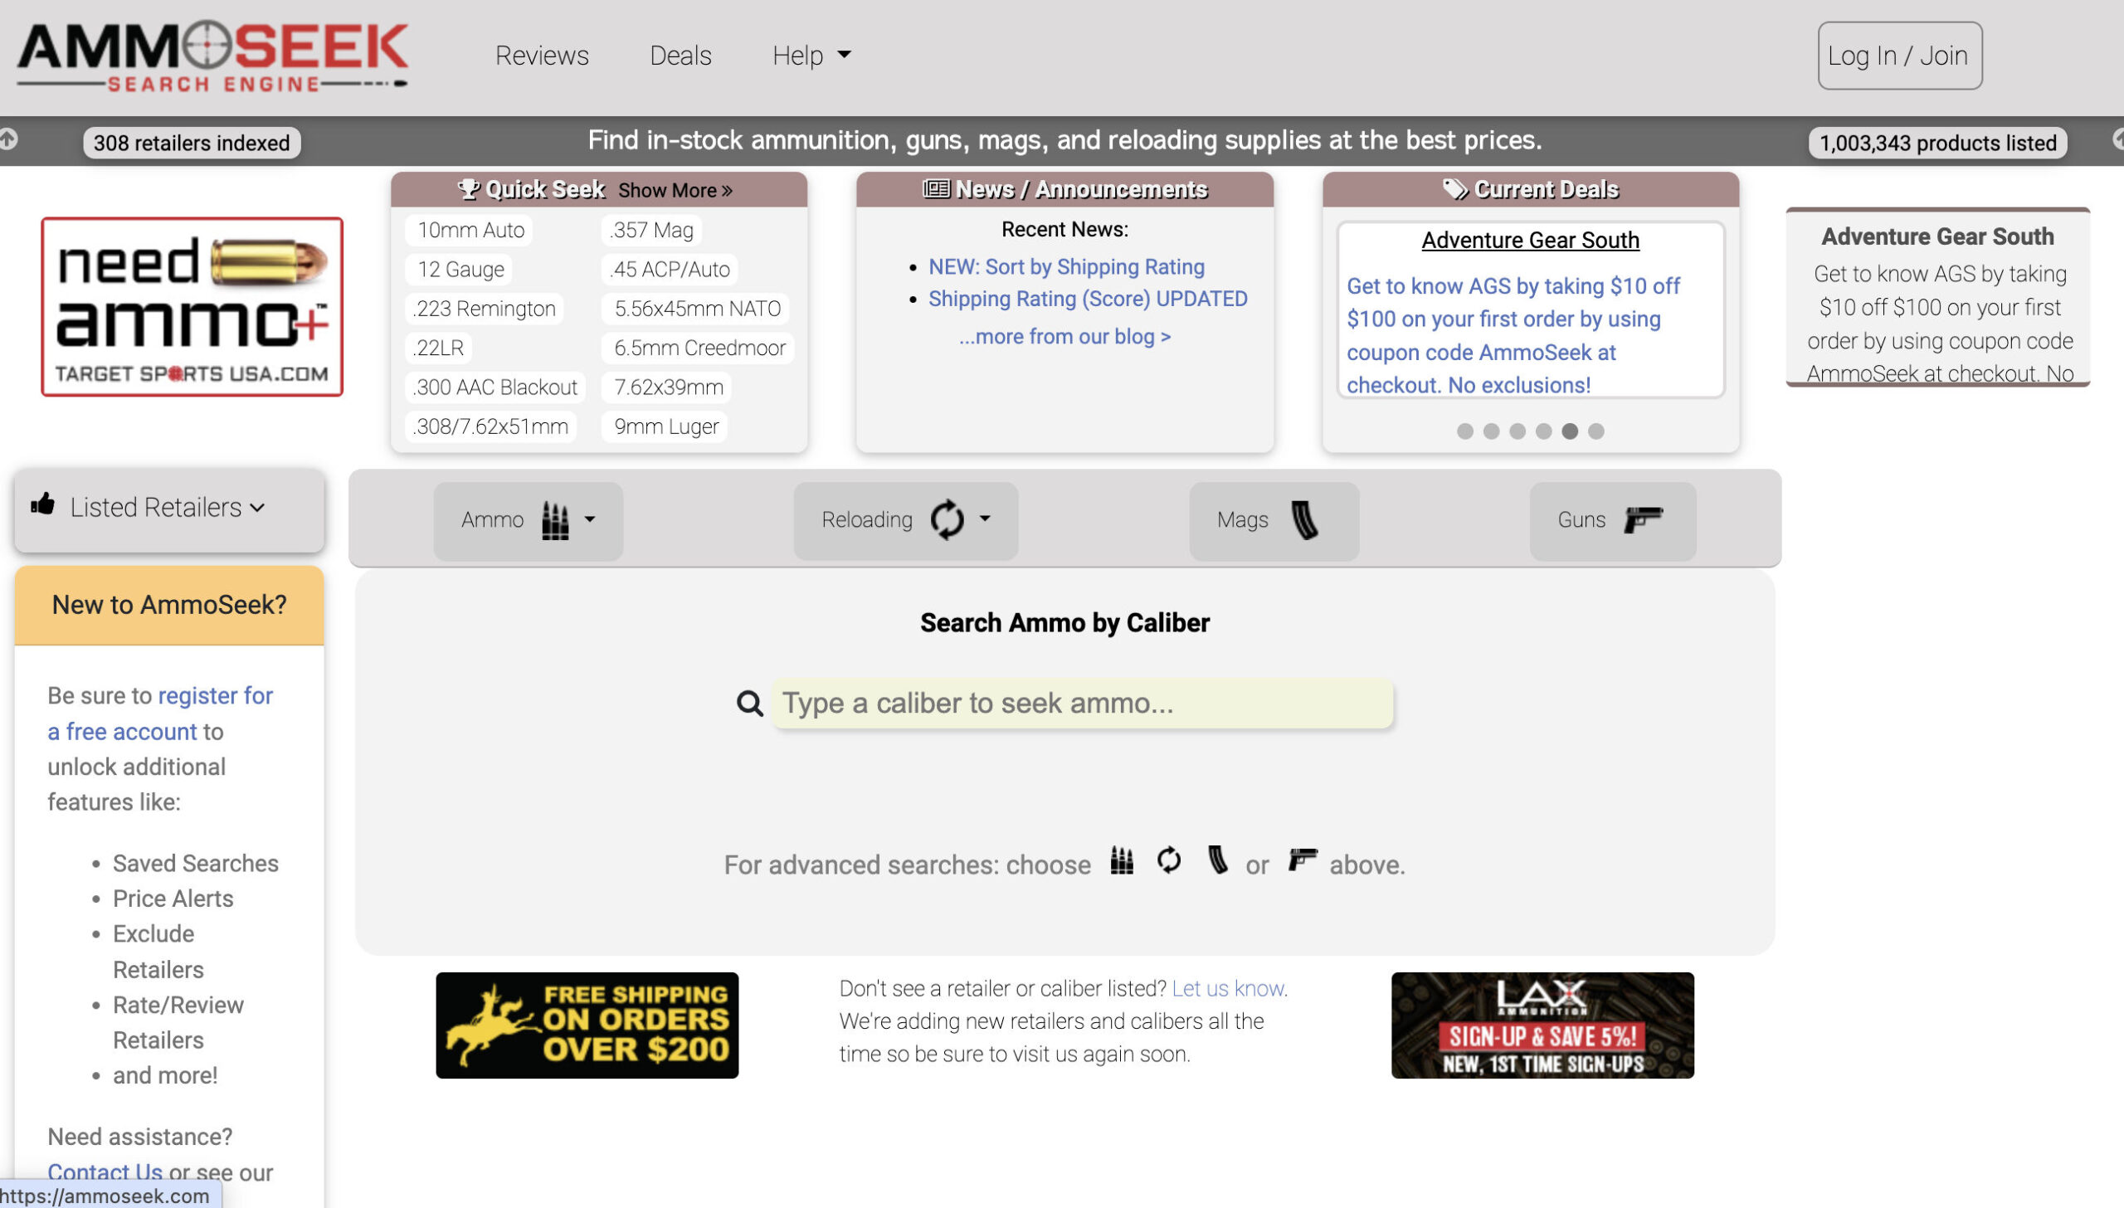Quick seek .357 Mag ammo
2124x1208 pixels.
[651, 230]
